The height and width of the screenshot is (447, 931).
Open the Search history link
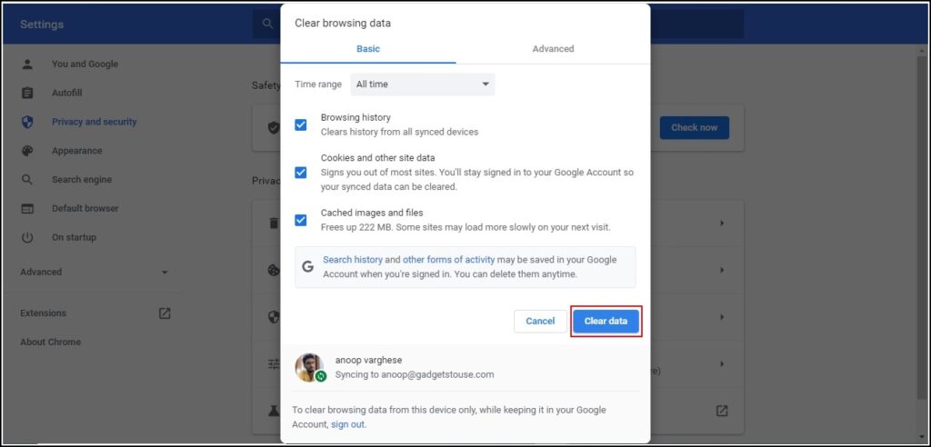[x=353, y=260]
